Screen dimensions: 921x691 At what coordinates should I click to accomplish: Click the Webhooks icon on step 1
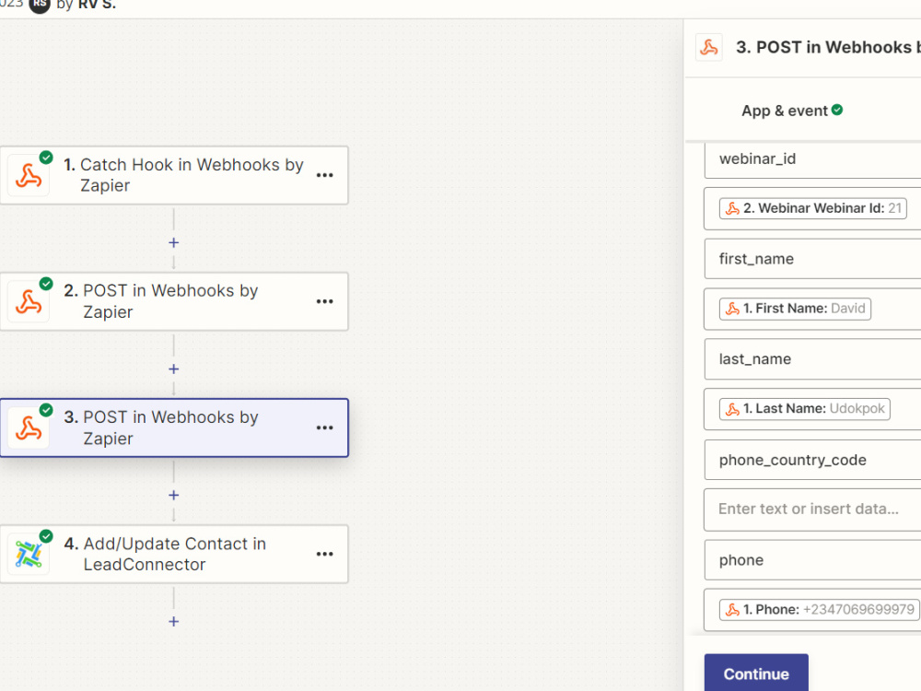pos(29,175)
